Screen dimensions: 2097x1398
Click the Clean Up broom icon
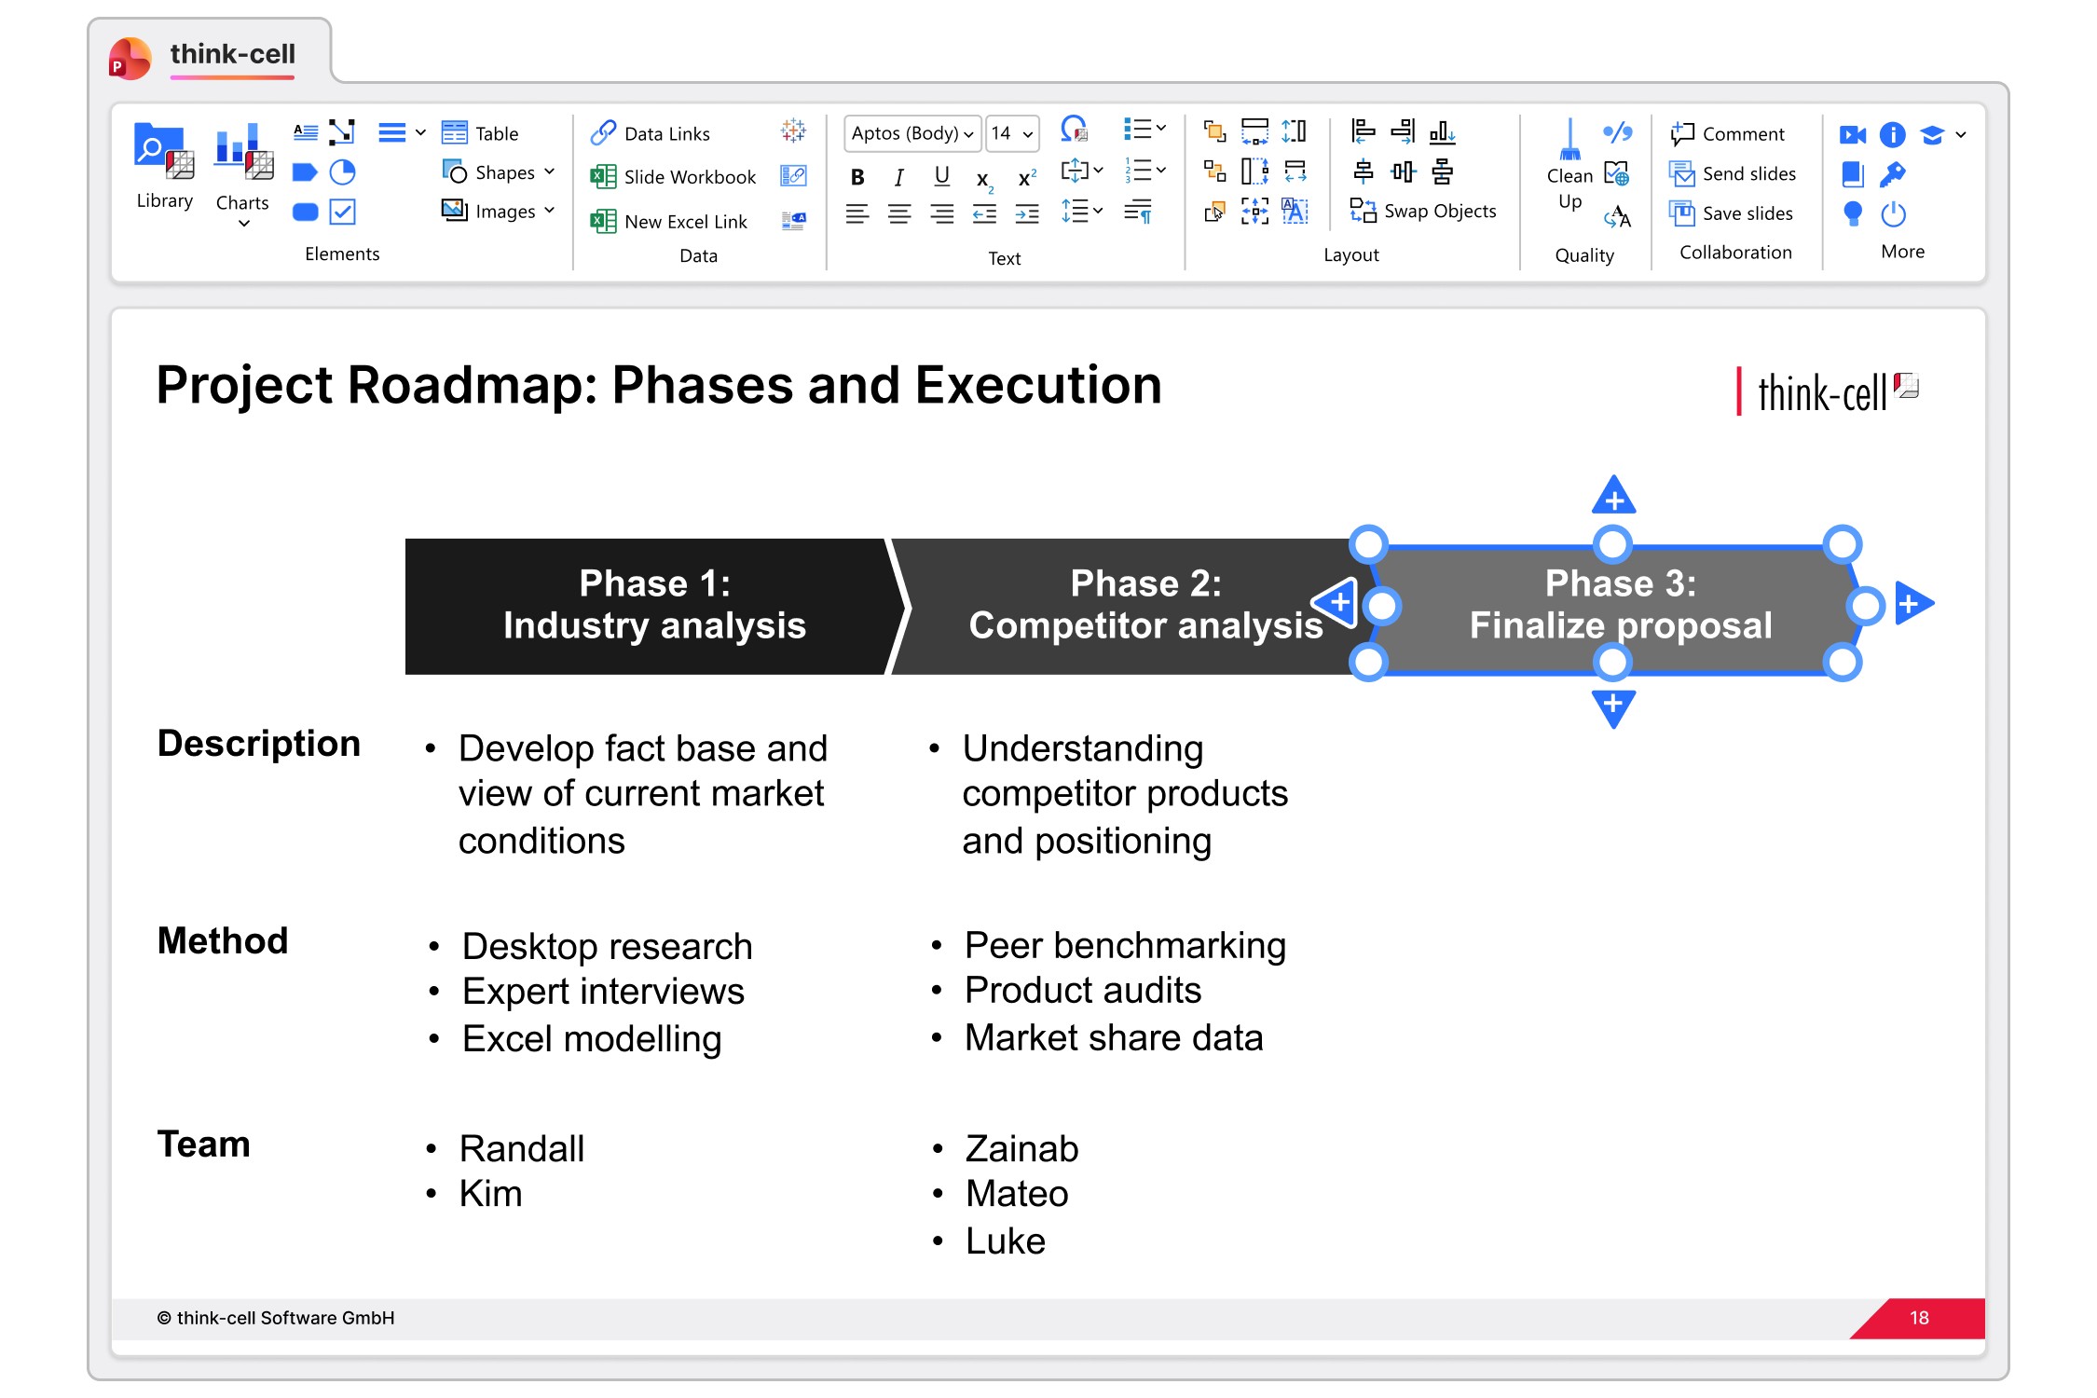tap(1569, 142)
